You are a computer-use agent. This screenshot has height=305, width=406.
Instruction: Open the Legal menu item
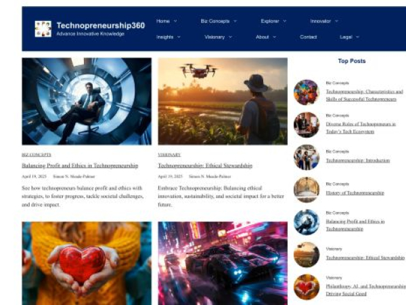point(346,37)
